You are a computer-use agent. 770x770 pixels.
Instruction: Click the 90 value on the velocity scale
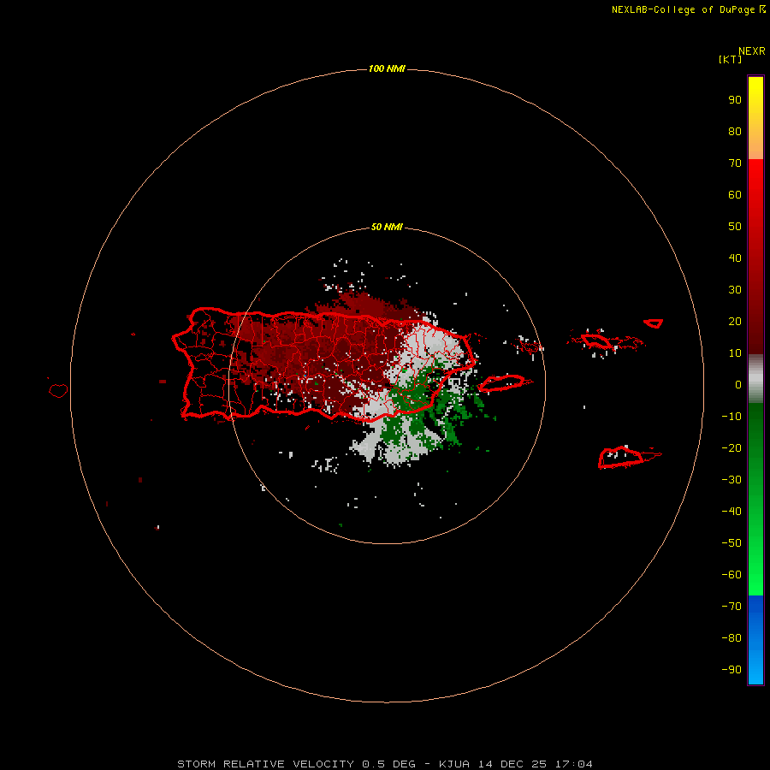coord(735,100)
